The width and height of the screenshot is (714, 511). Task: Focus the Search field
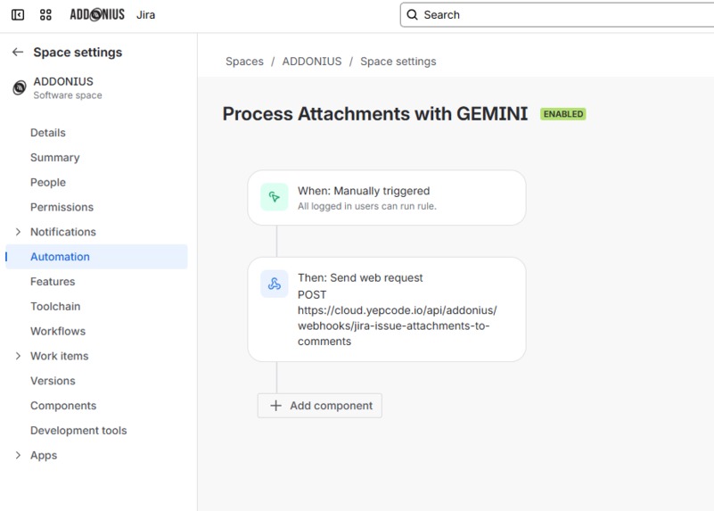click(557, 15)
